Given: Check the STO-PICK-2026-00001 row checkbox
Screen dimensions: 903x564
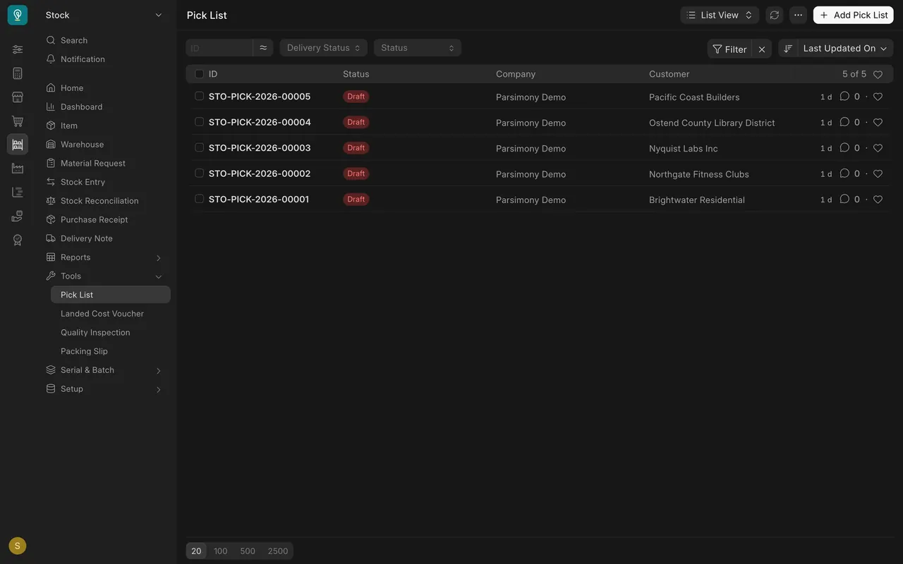Looking at the screenshot, I should click(x=199, y=199).
